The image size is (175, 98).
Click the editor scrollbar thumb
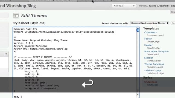(138, 30)
